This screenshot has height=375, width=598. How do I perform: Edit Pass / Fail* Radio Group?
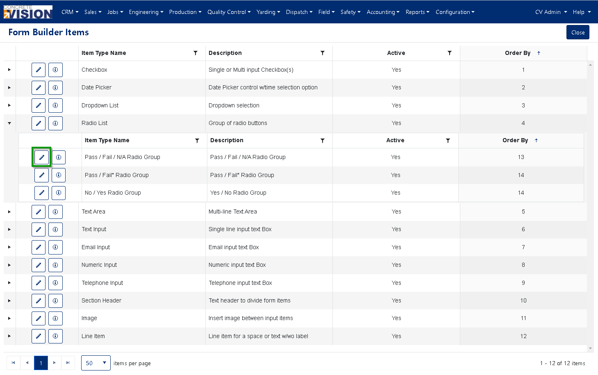(41, 175)
